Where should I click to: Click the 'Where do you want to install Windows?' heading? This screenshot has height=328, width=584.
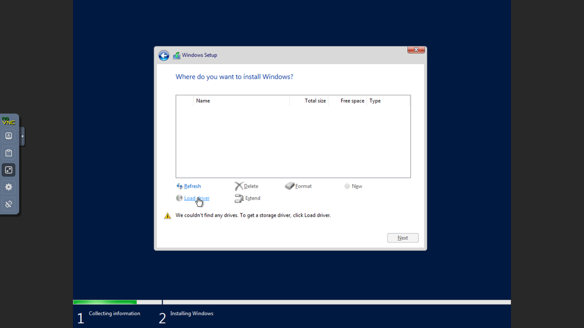point(235,77)
